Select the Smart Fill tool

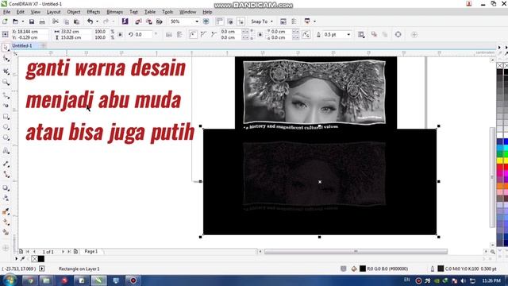tap(6, 232)
